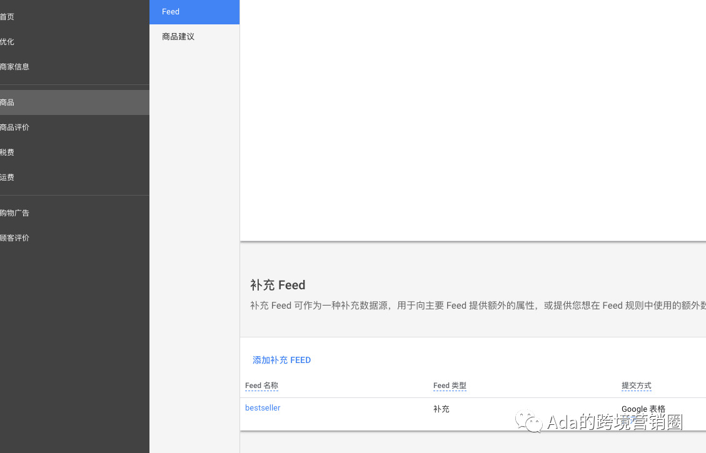Image resolution: width=706 pixels, height=453 pixels.
Task: Click the 补充 Feed section heading
Action: (x=278, y=285)
